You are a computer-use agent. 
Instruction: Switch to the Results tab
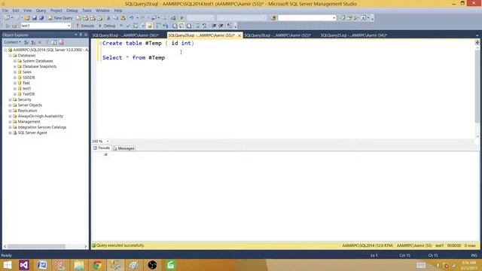coord(102,148)
